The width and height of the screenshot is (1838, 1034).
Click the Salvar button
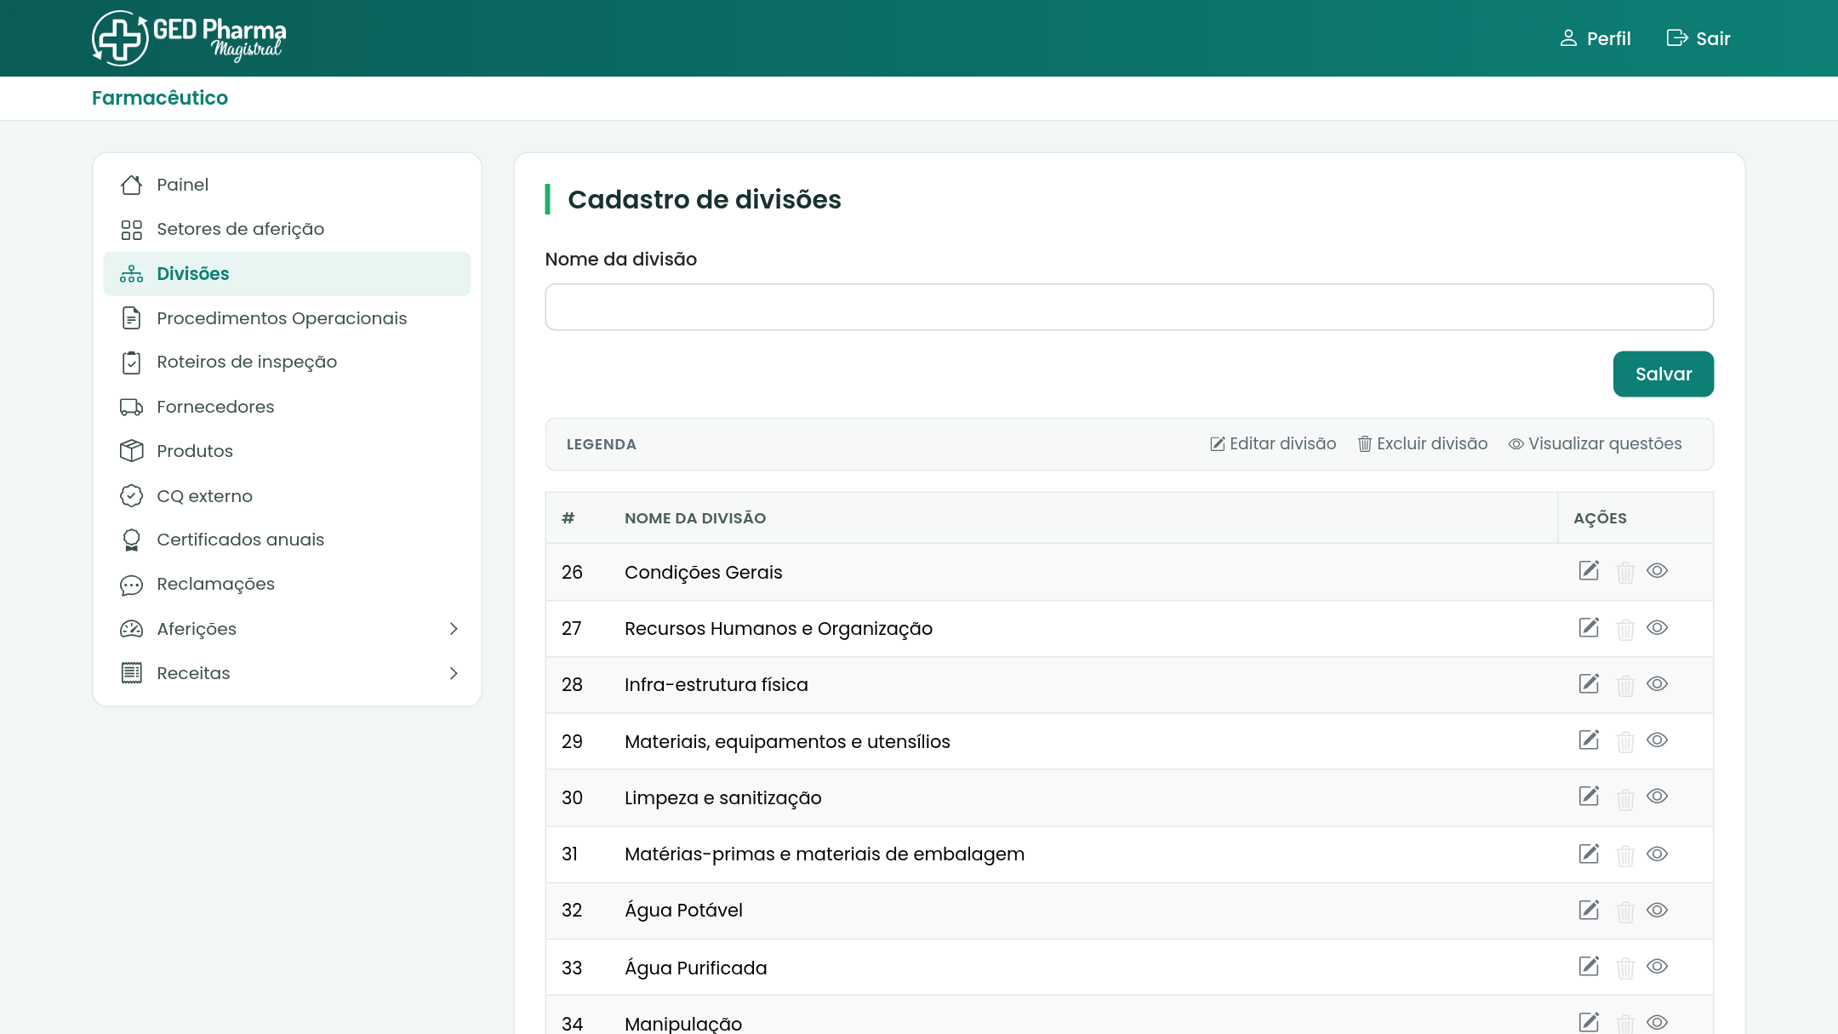pos(1664,374)
